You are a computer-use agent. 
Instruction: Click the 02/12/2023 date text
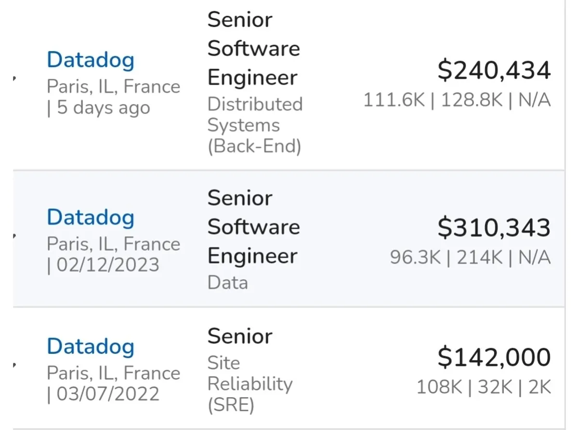coord(108,265)
